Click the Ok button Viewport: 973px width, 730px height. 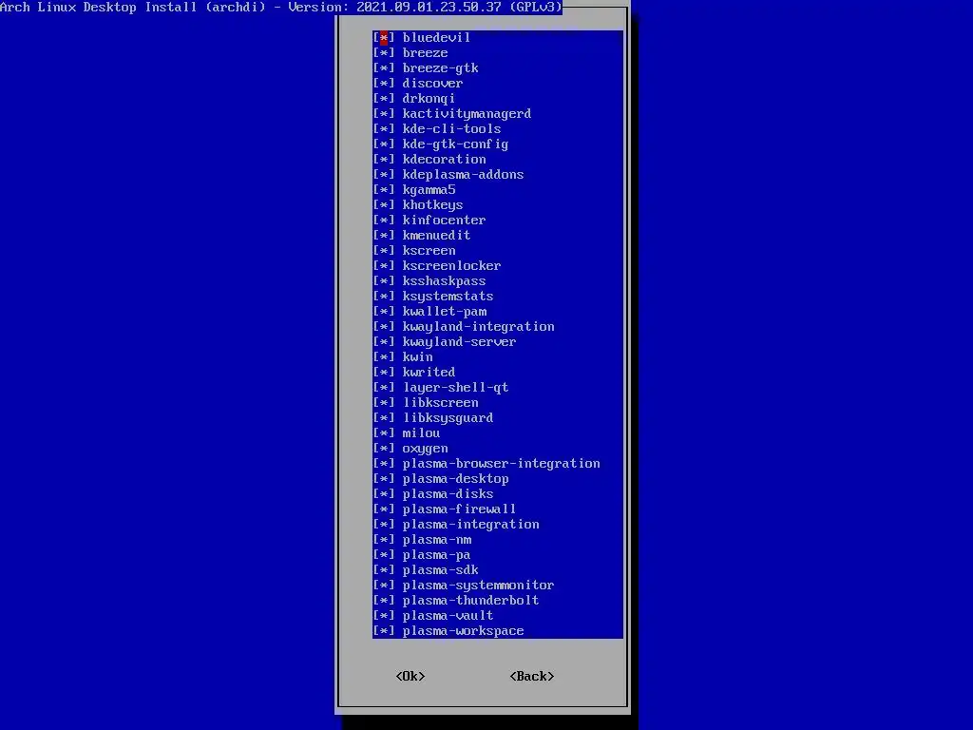click(410, 676)
